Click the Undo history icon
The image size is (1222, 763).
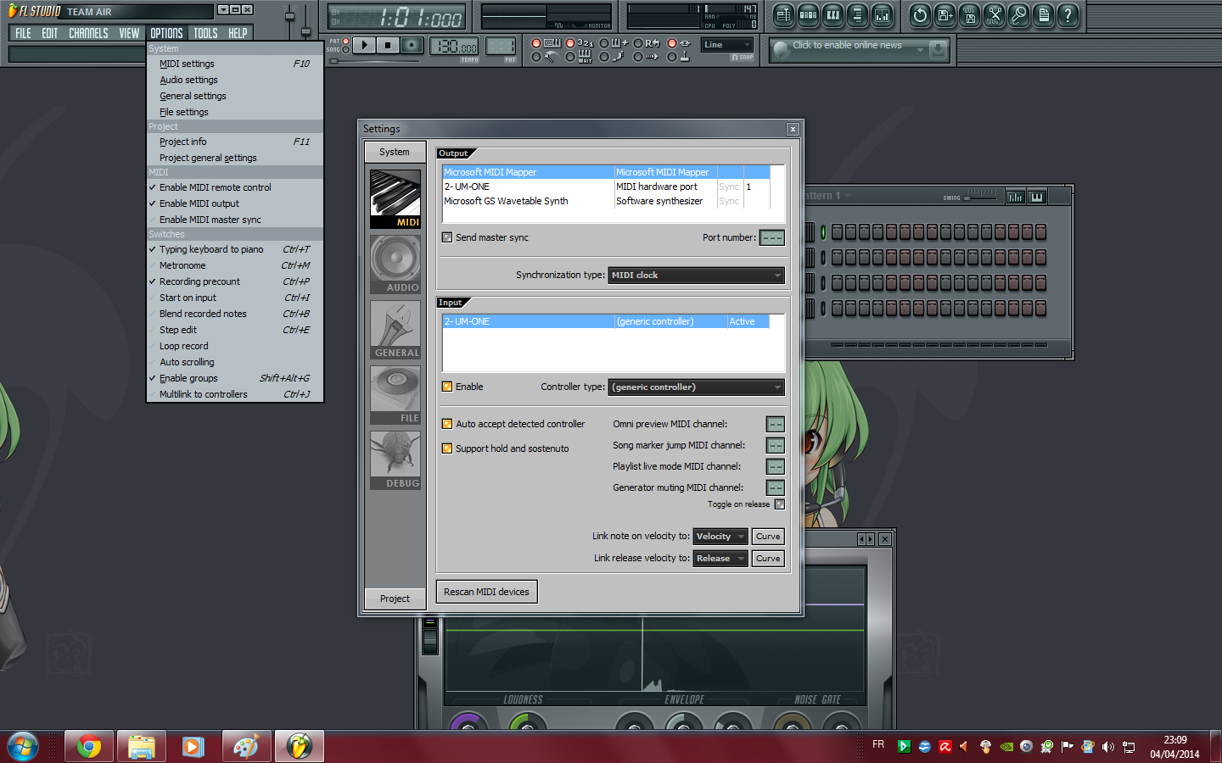point(921,14)
